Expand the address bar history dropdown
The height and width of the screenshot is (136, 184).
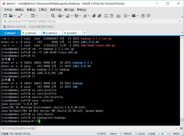(180, 21)
